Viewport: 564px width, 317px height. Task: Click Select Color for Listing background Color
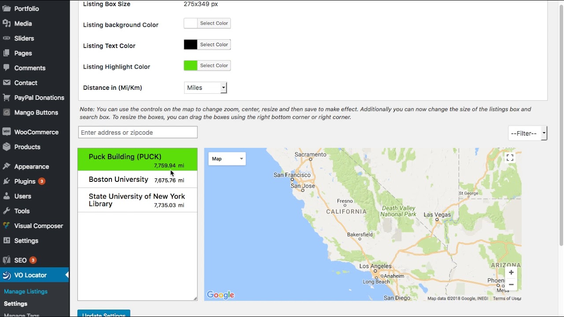pyautogui.click(x=214, y=23)
